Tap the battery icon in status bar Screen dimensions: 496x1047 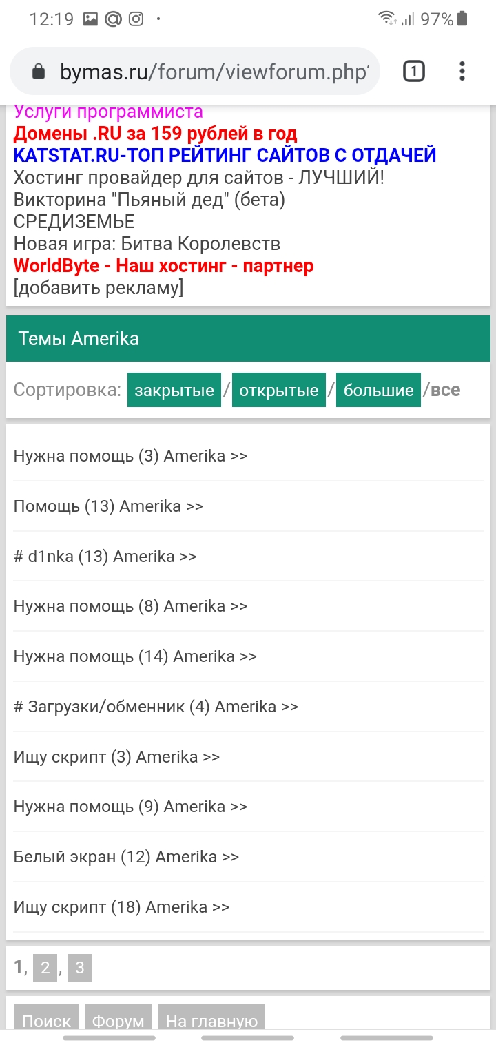coord(462,19)
